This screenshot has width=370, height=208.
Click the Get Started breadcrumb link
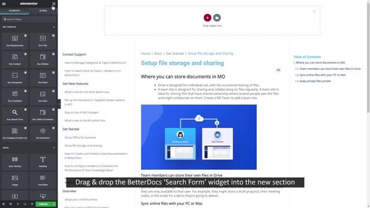[175, 54]
